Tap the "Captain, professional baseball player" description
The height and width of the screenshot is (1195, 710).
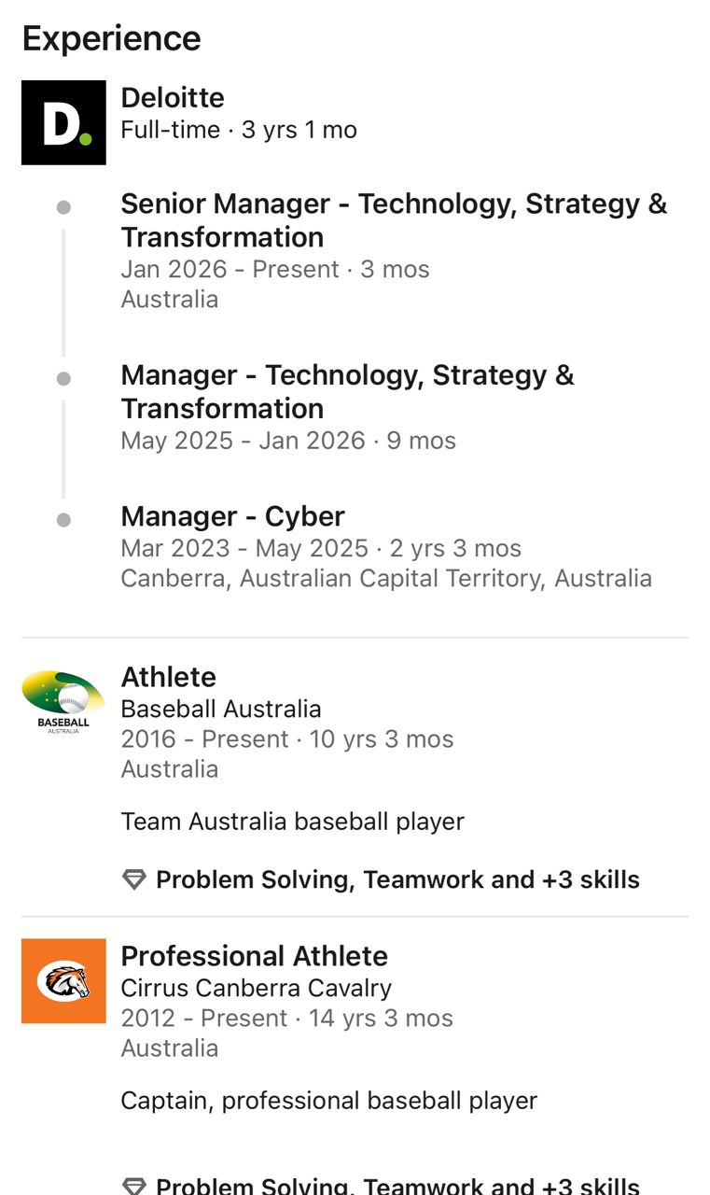(x=328, y=1101)
